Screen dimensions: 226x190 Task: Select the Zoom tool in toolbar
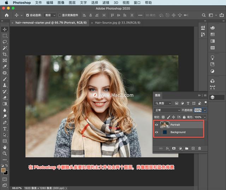[x=5, y=153]
